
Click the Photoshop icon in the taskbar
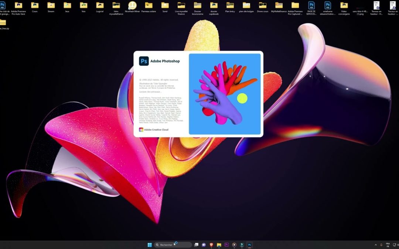click(x=249, y=245)
